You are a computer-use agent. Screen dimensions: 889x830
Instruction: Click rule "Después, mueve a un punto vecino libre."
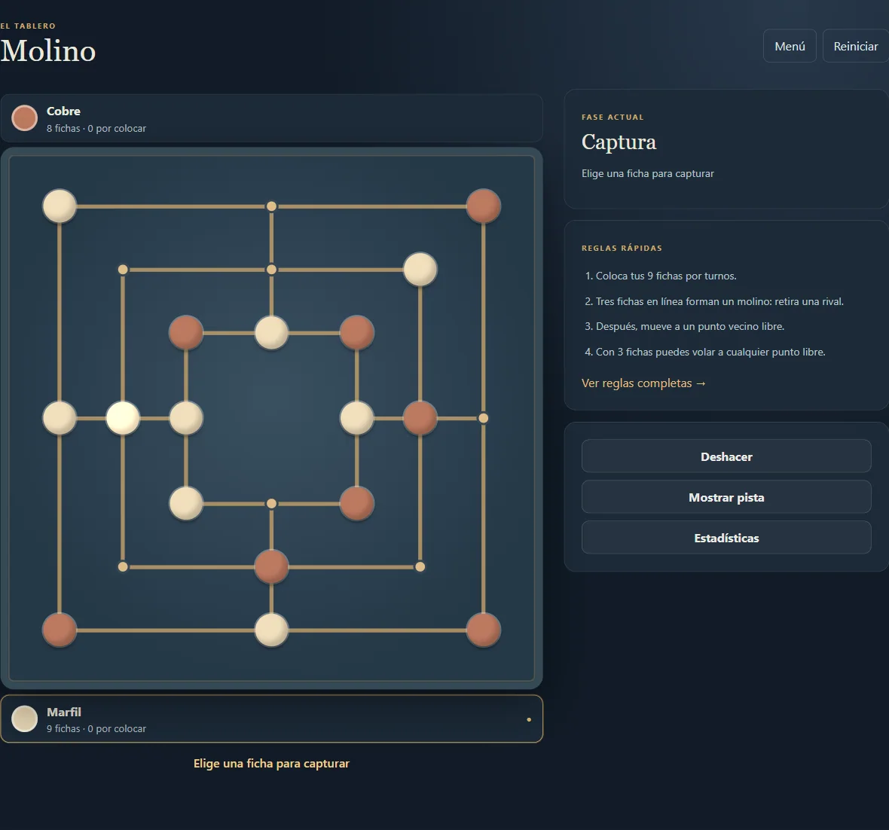(x=690, y=327)
